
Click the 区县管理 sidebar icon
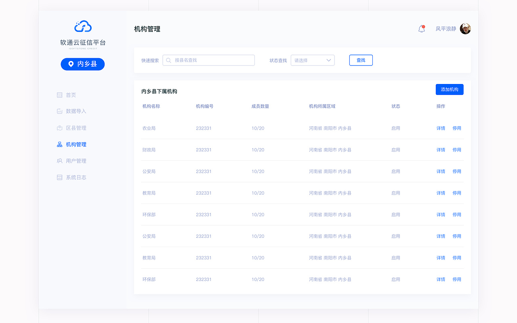[59, 128]
